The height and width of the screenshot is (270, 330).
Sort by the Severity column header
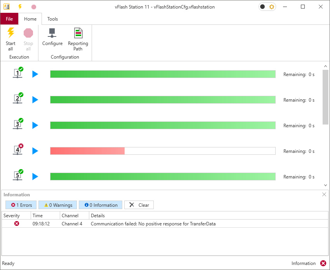point(16,216)
